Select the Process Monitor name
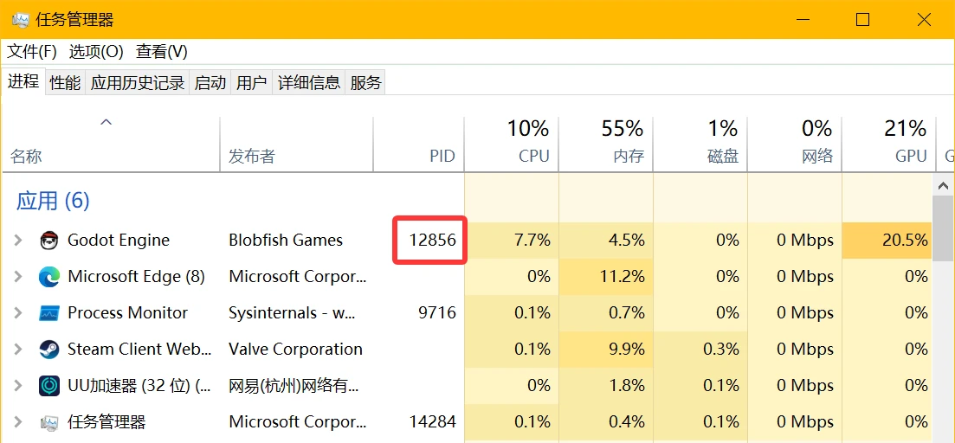Viewport: 955px width, 443px height. tap(128, 313)
